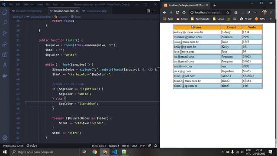The width and height of the screenshot is (277, 156).
Task: Open the Explorer view in VS Code
Action: [5, 12]
